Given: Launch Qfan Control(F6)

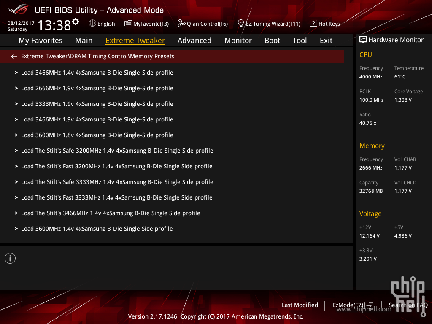Looking at the screenshot, I should coord(207,24).
